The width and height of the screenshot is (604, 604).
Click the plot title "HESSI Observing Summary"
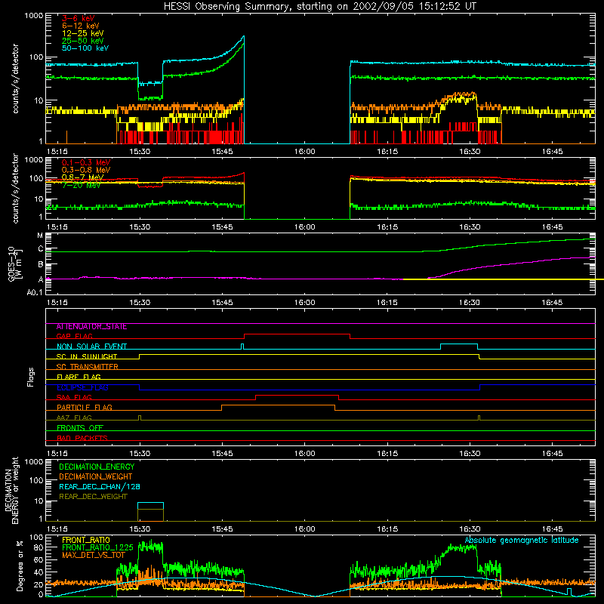(227, 7)
